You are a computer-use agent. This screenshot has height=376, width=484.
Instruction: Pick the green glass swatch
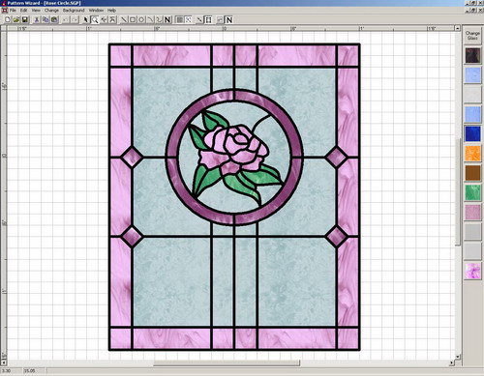tap(472, 192)
